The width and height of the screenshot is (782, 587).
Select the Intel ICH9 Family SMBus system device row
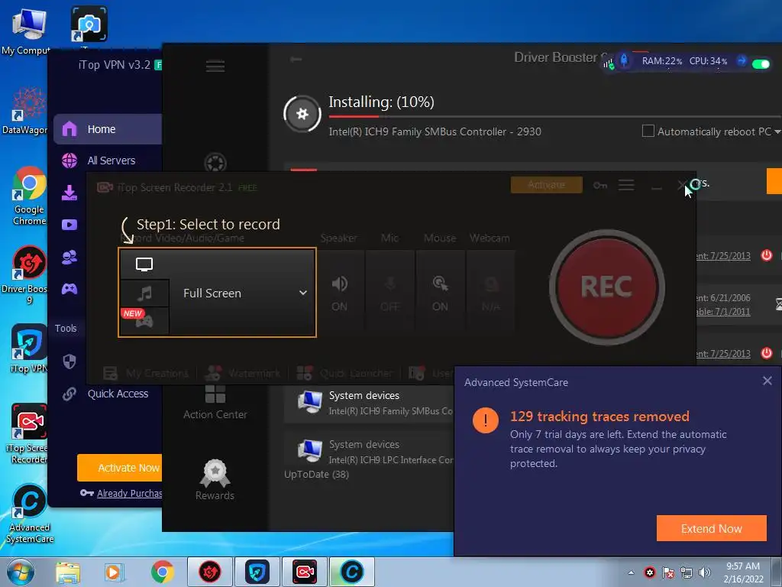[369, 404]
